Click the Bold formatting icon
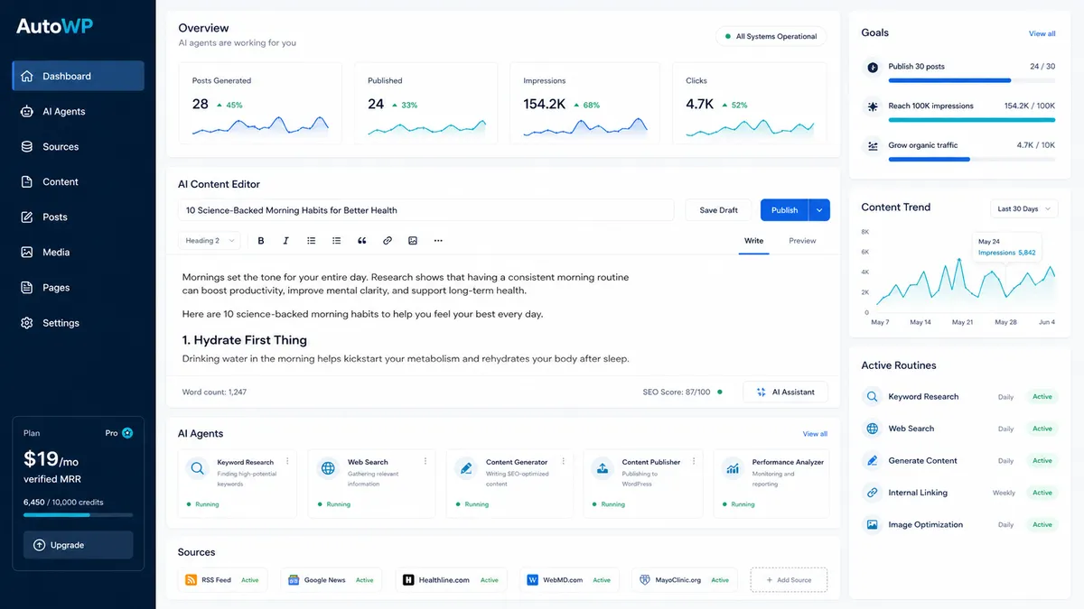Screen dimensions: 1084x609 coord(261,241)
